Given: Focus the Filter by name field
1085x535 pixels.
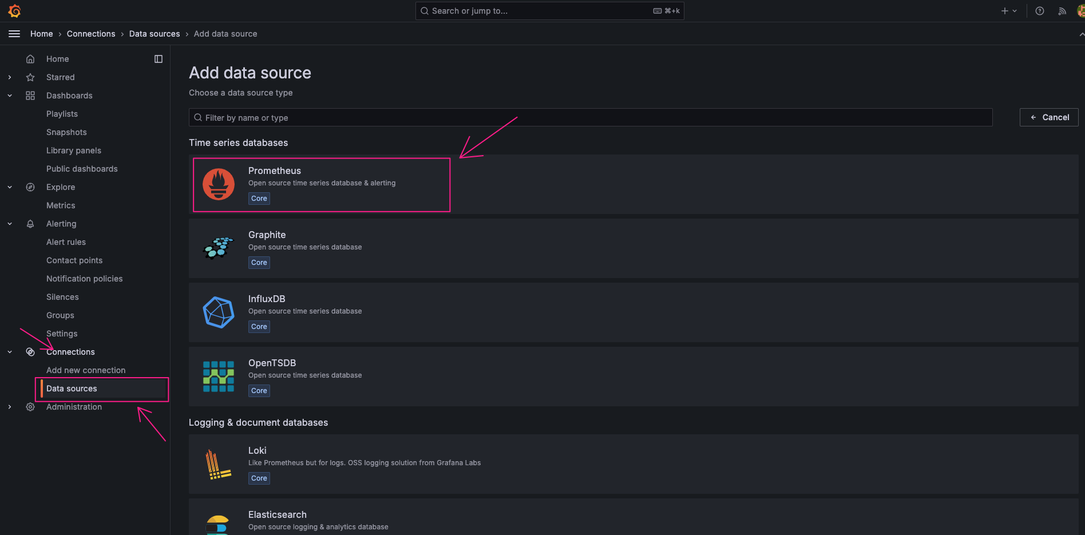Looking at the screenshot, I should pos(591,117).
